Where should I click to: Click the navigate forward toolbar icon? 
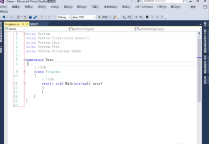click(11, 17)
